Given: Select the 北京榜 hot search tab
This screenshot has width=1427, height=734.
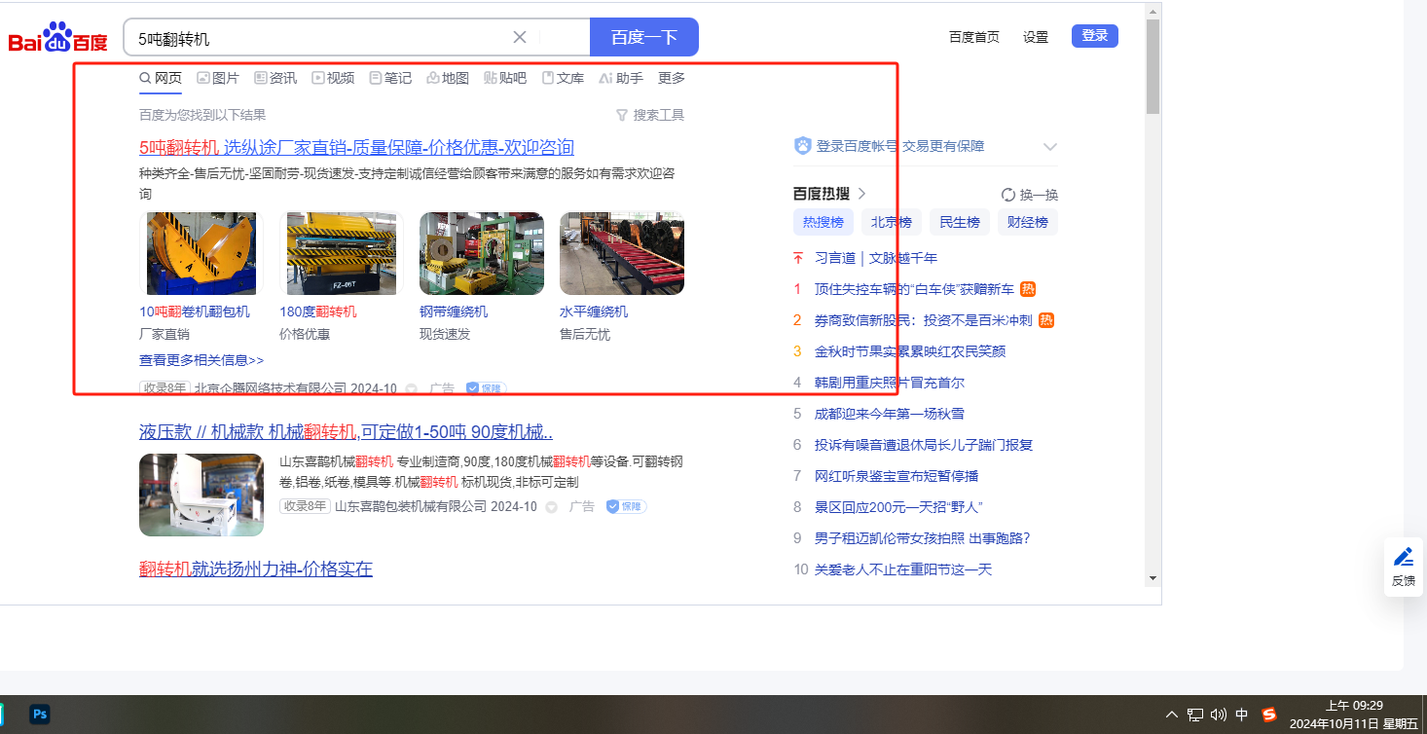Looking at the screenshot, I should [891, 222].
